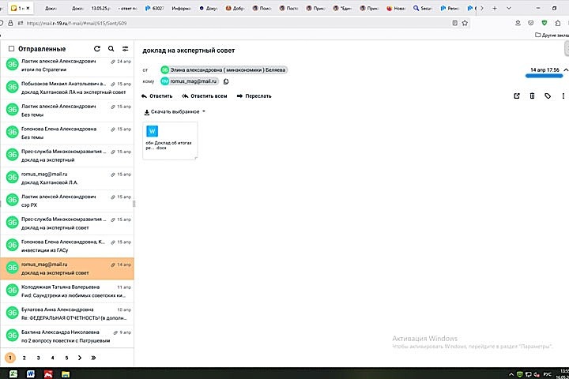Open email 'итоги по Стратегии'
This screenshot has width=569, height=379.
[67, 66]
